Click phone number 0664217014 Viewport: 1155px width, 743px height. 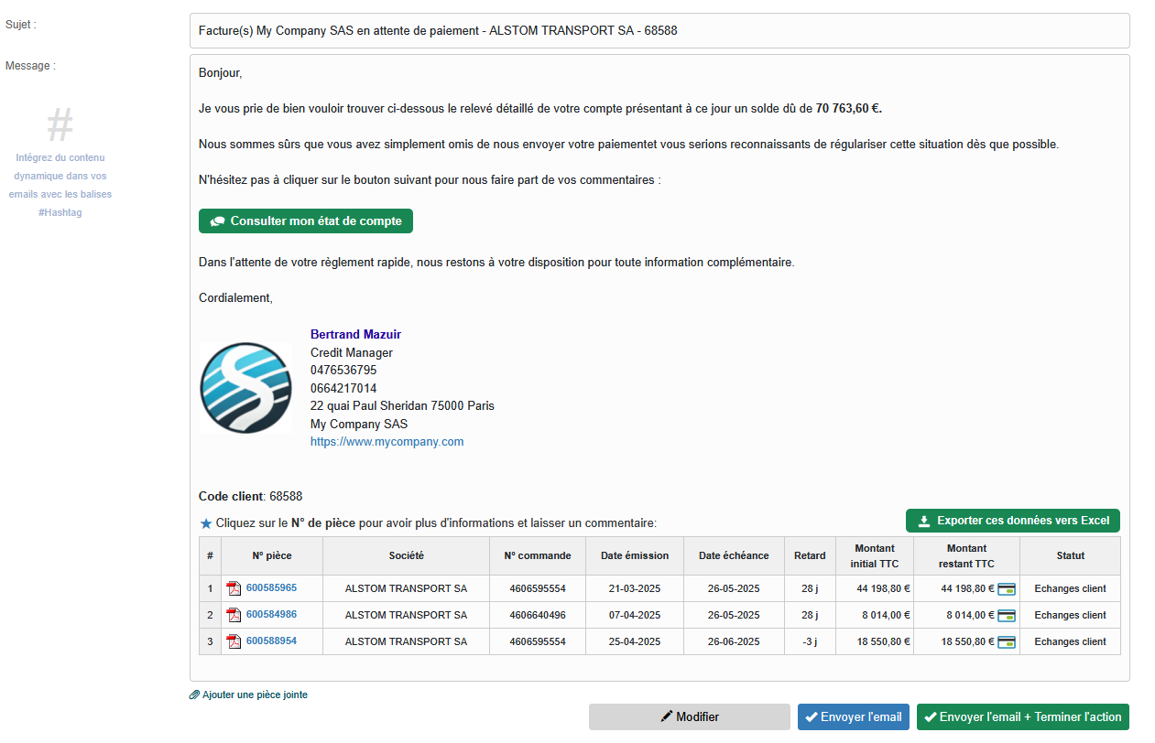(343, 388)
